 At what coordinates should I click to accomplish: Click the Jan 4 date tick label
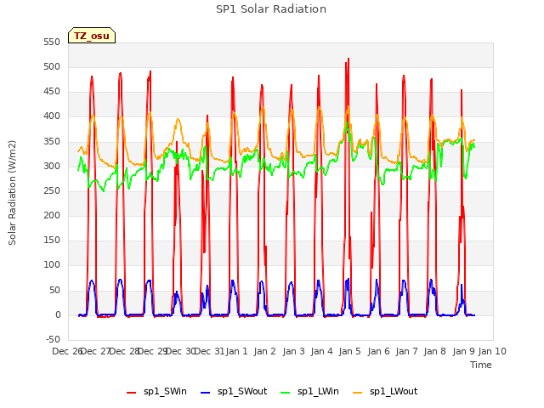(321, 351)
